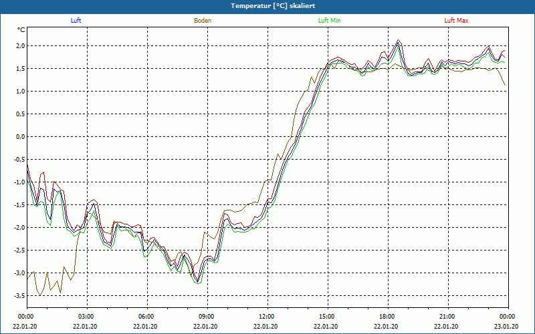Click the -1,0 y-axis value

click(19, 182)
